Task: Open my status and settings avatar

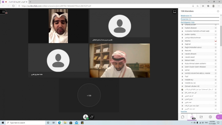Action: [x=86, y=117]
